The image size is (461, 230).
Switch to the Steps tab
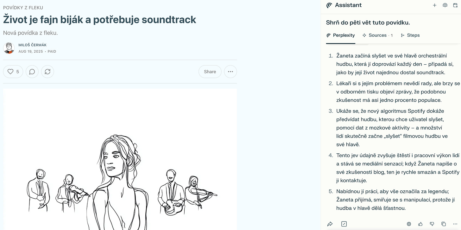tap(410, 35)
